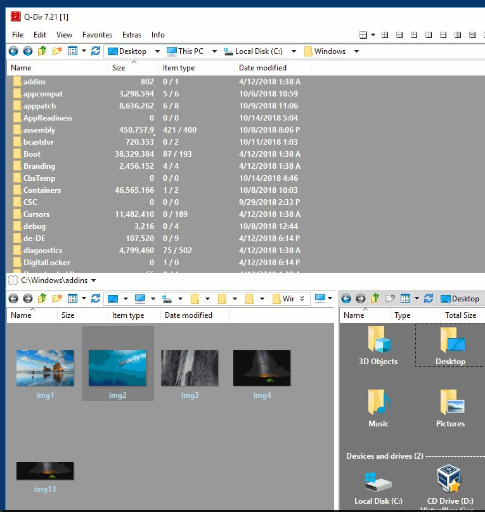Click the Back arrow in the top pane
The height and width of the screenshot is (512, 485).
pos(13,51)
